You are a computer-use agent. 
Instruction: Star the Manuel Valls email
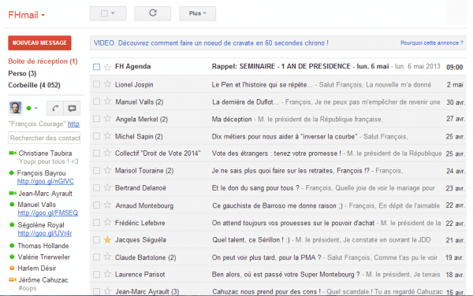107,102
